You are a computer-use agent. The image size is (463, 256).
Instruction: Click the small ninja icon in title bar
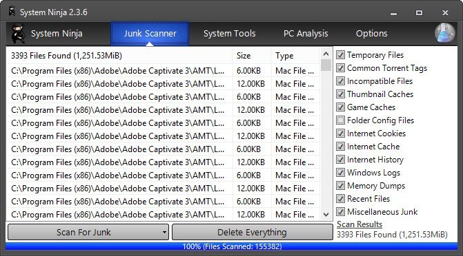12,12
